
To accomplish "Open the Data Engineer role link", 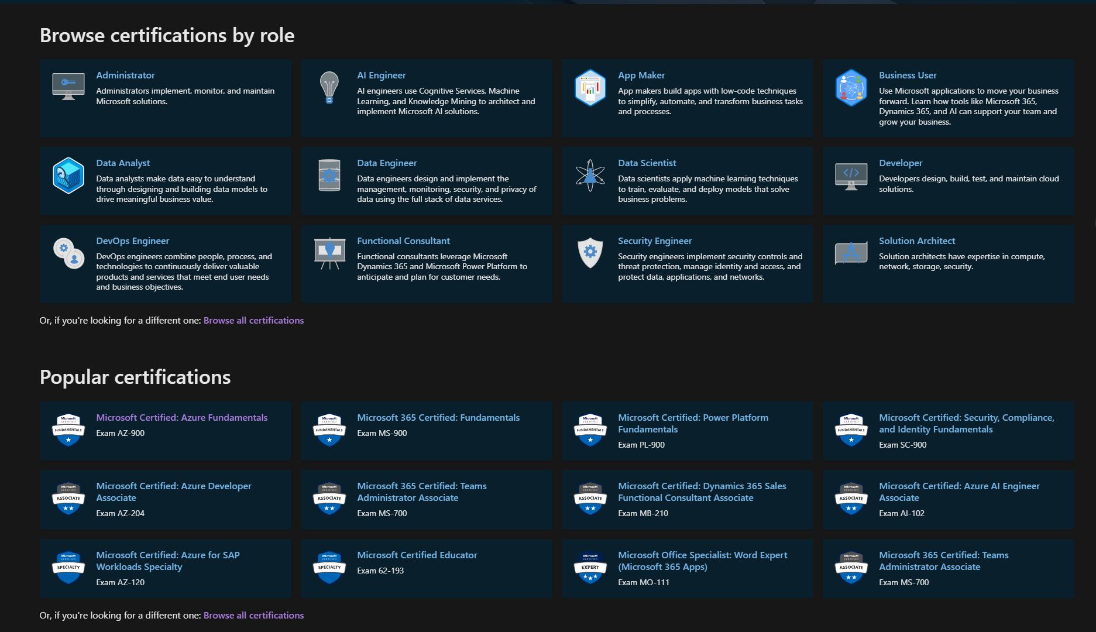I will [387, 163].
